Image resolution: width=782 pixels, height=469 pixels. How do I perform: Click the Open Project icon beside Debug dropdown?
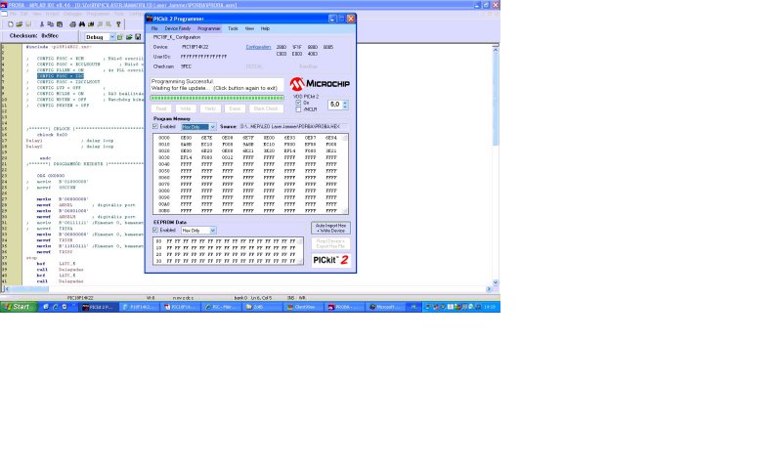coord(129,37)
